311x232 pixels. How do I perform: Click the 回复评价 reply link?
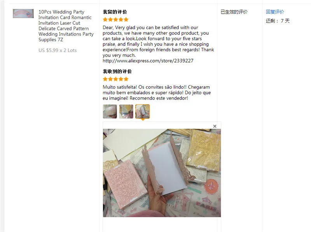point(275,12)
